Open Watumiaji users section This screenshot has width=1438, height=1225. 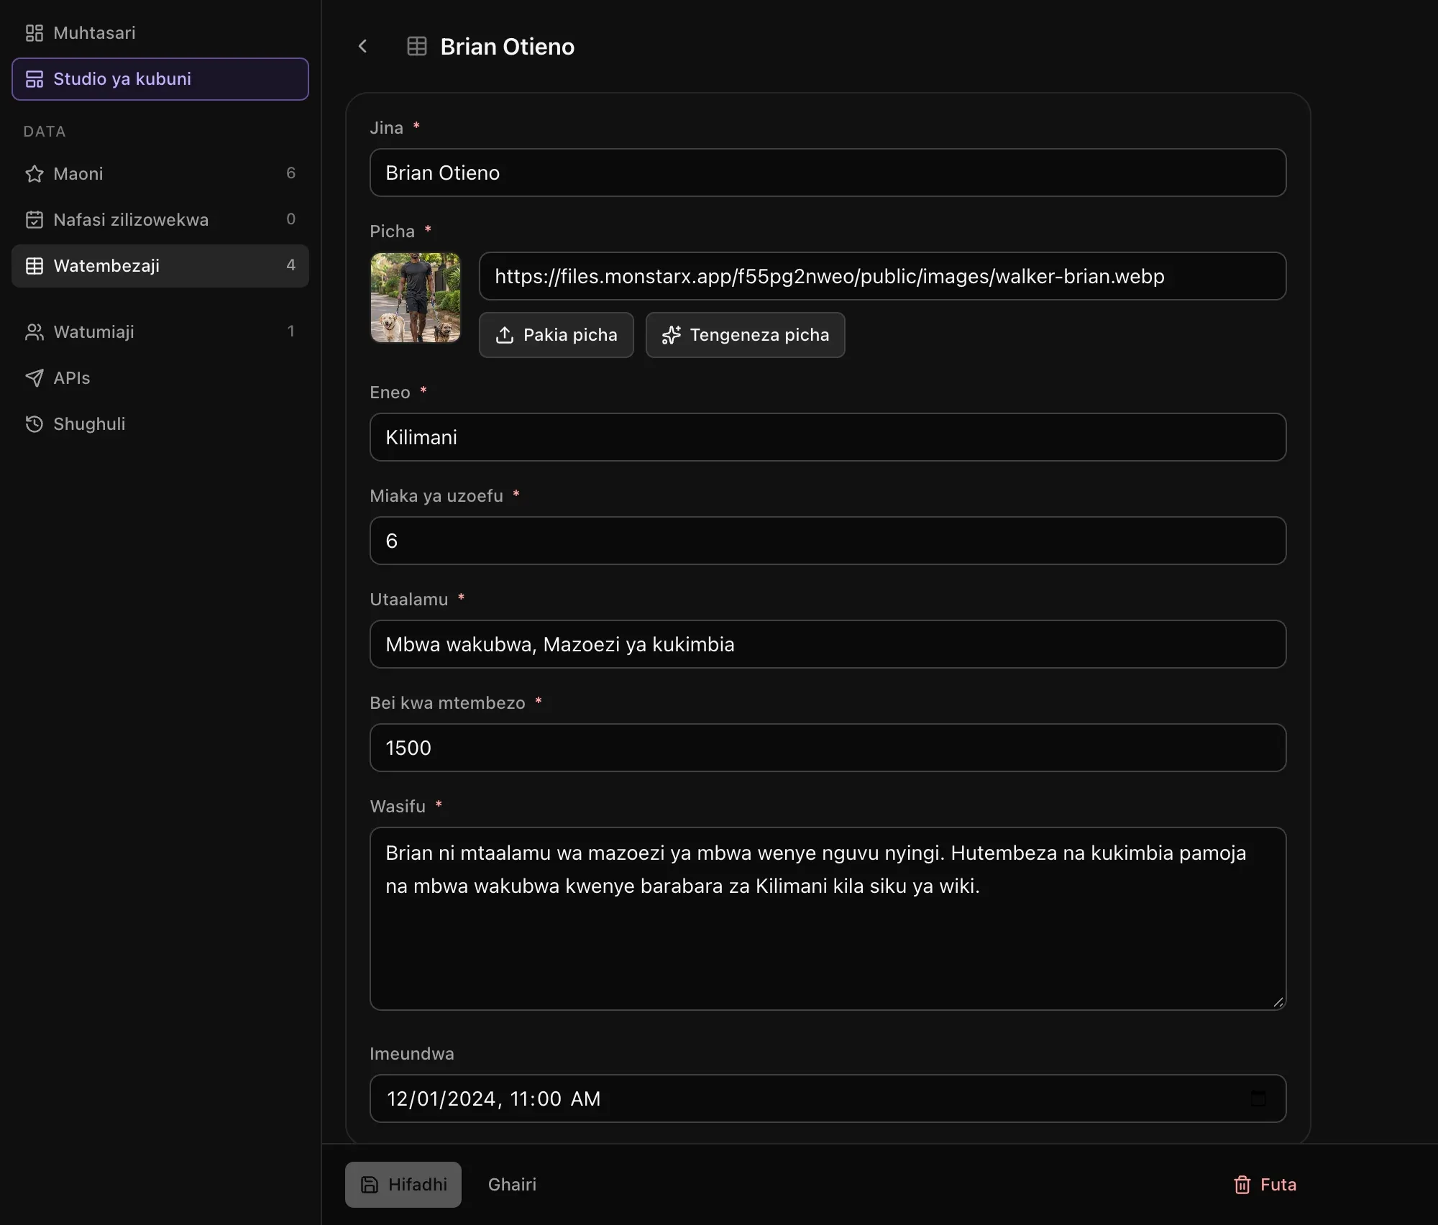pyautogui.click(x=160, y=331)
